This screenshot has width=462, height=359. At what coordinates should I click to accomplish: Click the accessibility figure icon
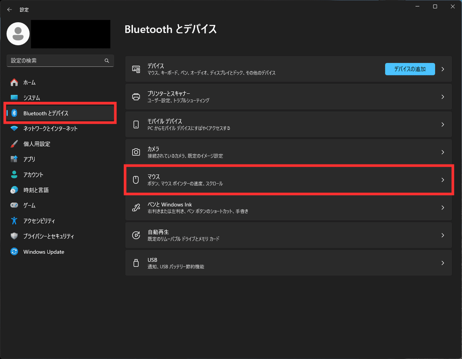coord(14,221)
